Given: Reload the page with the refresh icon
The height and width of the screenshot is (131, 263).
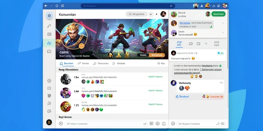Looking at the screenshot, I should click(x=57, y=6).
